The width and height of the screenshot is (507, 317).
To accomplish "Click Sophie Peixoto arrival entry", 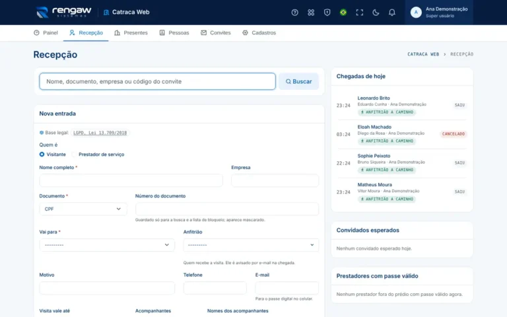I will [401, 162].
